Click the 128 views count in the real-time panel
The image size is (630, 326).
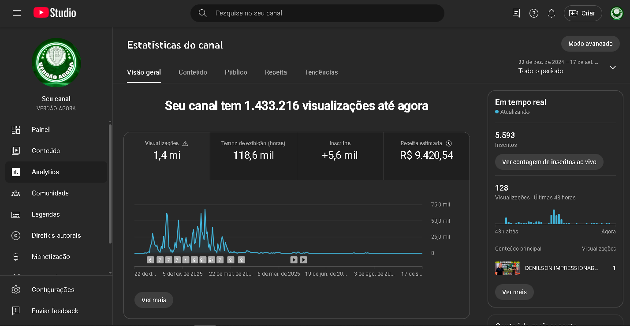pos(502,187)
